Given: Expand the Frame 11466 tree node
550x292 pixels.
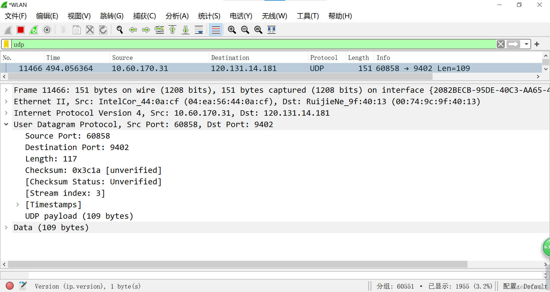Looking at the screenshot, I should pos(6,90).
